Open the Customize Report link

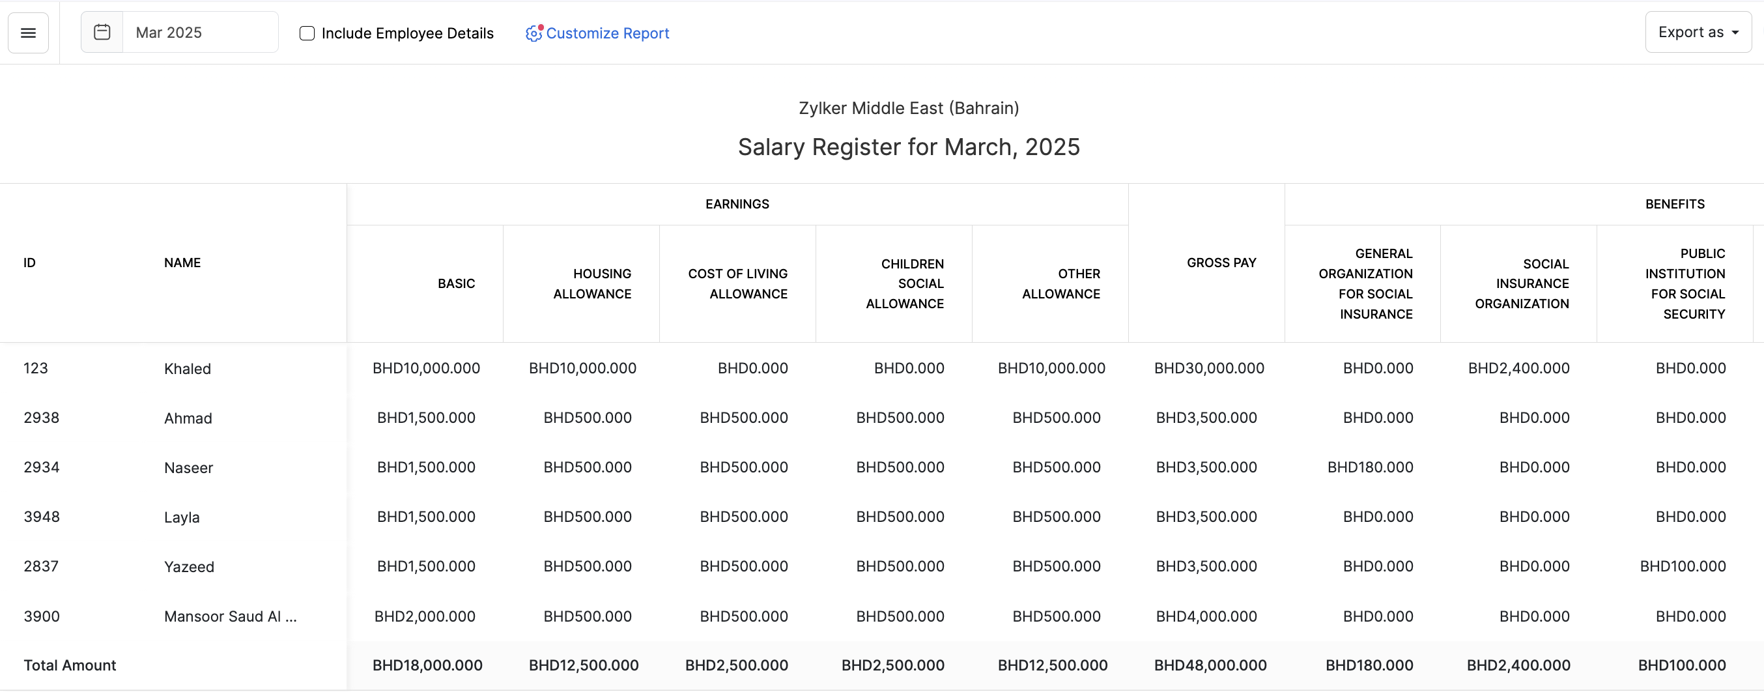point(606,33)
